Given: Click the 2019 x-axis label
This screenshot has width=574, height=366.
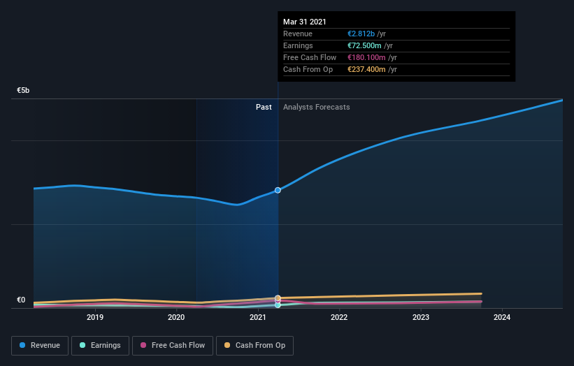Looking at the screenshot, I should click(x=95, y=317).
